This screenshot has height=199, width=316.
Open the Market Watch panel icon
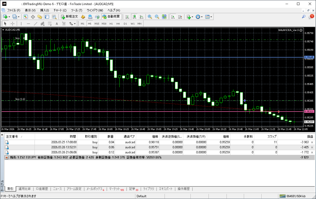coord(26,17)
